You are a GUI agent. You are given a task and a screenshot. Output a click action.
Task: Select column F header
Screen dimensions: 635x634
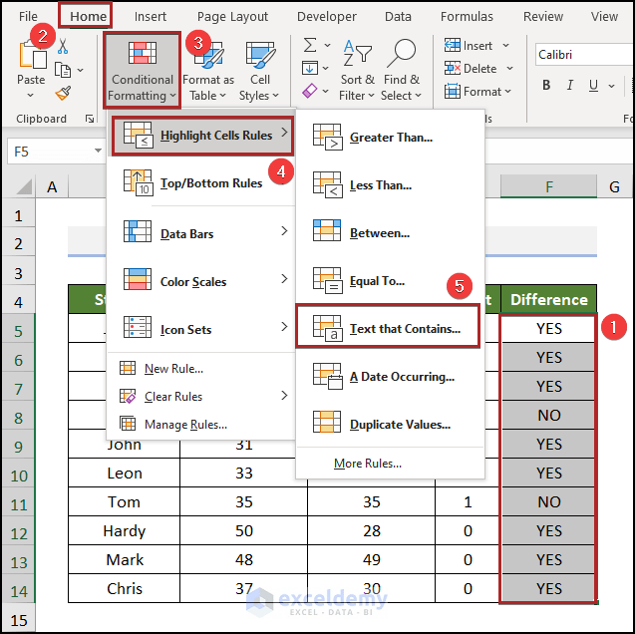coord(548,186)
